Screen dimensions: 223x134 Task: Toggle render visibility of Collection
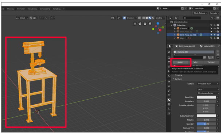coord(218,25)
